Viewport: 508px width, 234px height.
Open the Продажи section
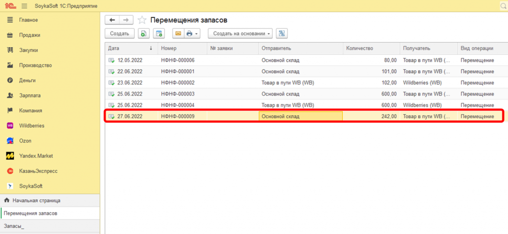click(30, 35)
